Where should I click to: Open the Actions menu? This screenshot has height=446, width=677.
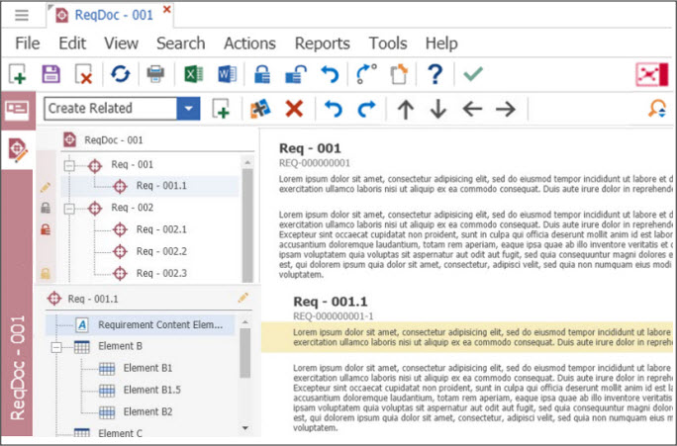(x=249, y=43)
